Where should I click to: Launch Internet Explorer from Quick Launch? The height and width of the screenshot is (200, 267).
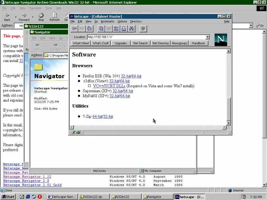(x=28, y=197)
